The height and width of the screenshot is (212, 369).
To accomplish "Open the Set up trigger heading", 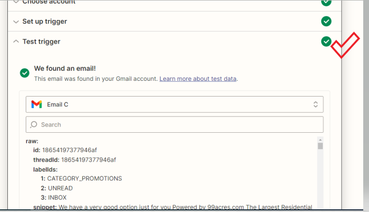I will coord(45,22).
